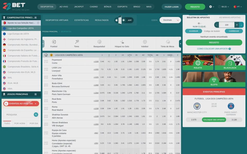Click the Manchester City crest

coord(197,106)
